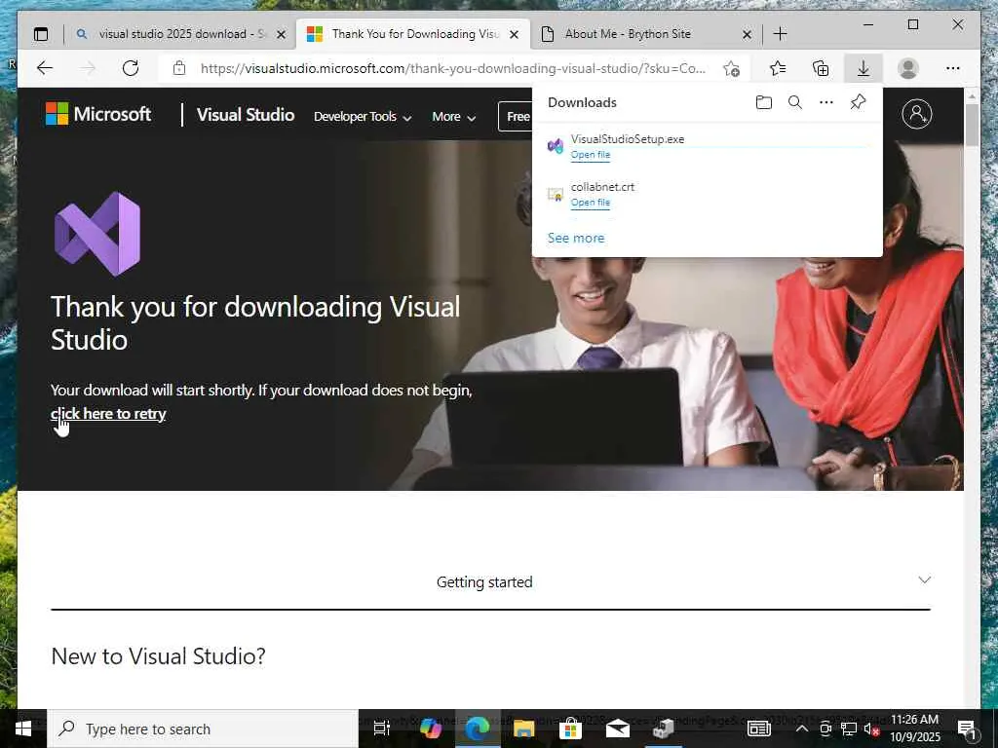The image size is (998, 748).
Task: Open Microsoft Store from the taskbar
Action: (x=570, y=729)
